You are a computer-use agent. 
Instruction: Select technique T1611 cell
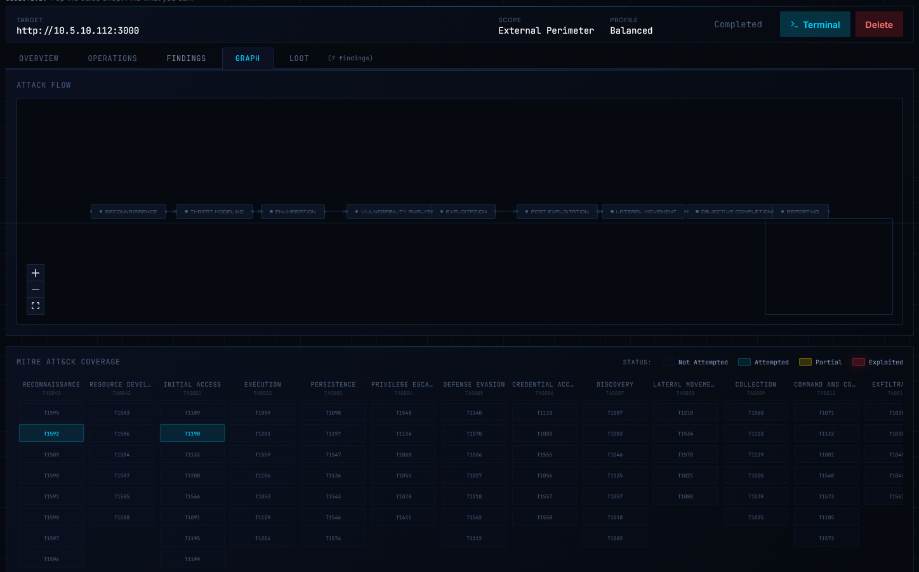pos(404,517)
